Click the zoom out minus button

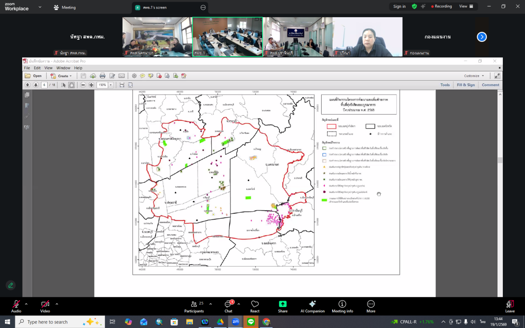[83, 85]
